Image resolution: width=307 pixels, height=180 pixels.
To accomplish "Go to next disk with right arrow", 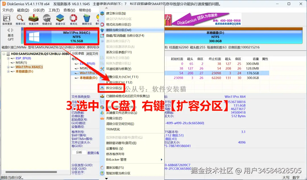I will click(12, 30).
